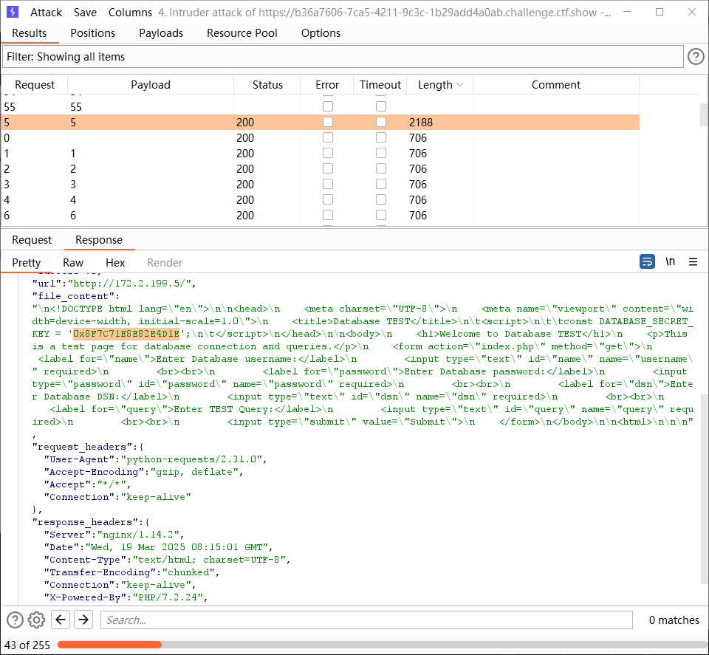This screenshot has height=655, width=709.
Task: Open the Attack menu
Action: [x=46, y=13]
